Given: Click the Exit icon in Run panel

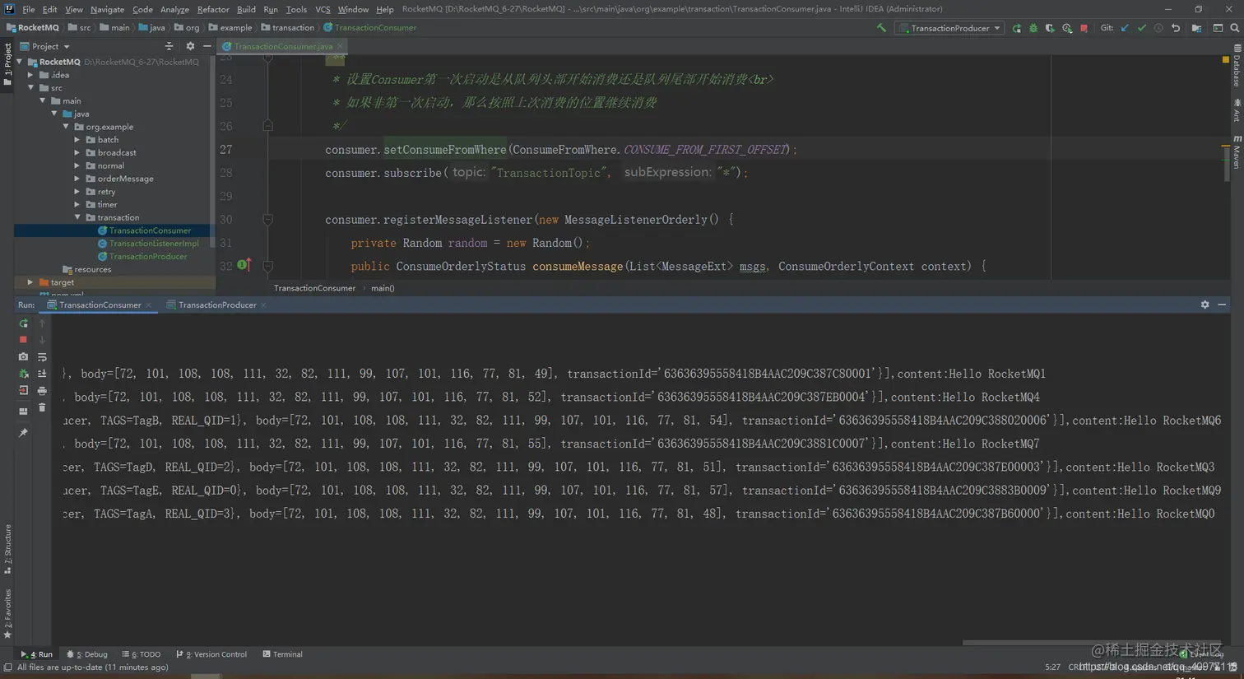Looking at the screenshot, I should 23,391.
